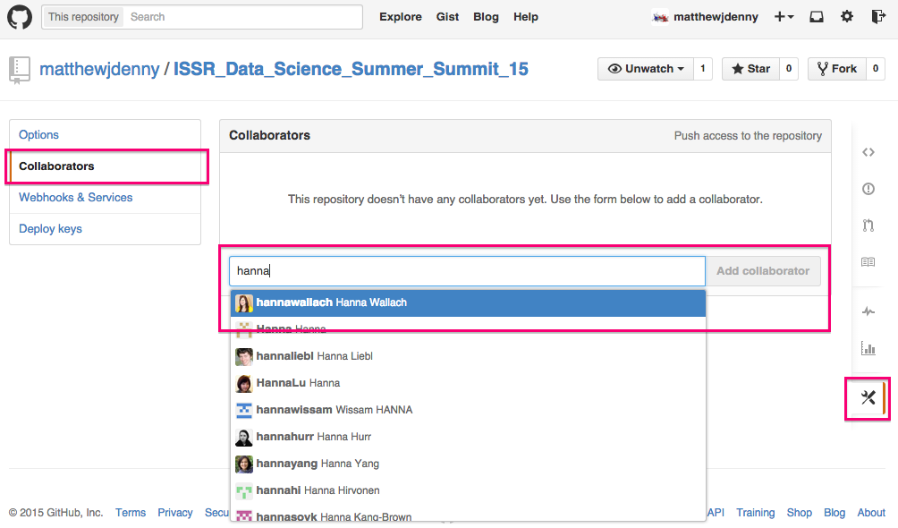Click HannaLu avatar in suggestions

coord(244,384)
